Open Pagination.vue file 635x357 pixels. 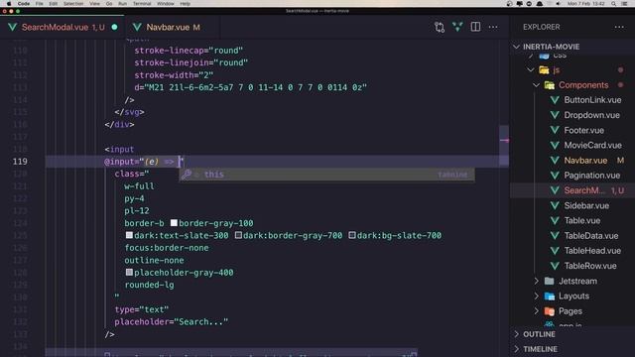(592, 176)
